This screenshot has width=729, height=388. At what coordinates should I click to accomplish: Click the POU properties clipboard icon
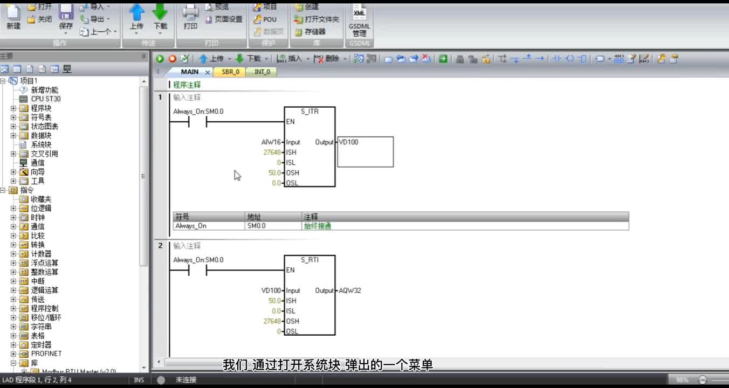pos(673,59)
